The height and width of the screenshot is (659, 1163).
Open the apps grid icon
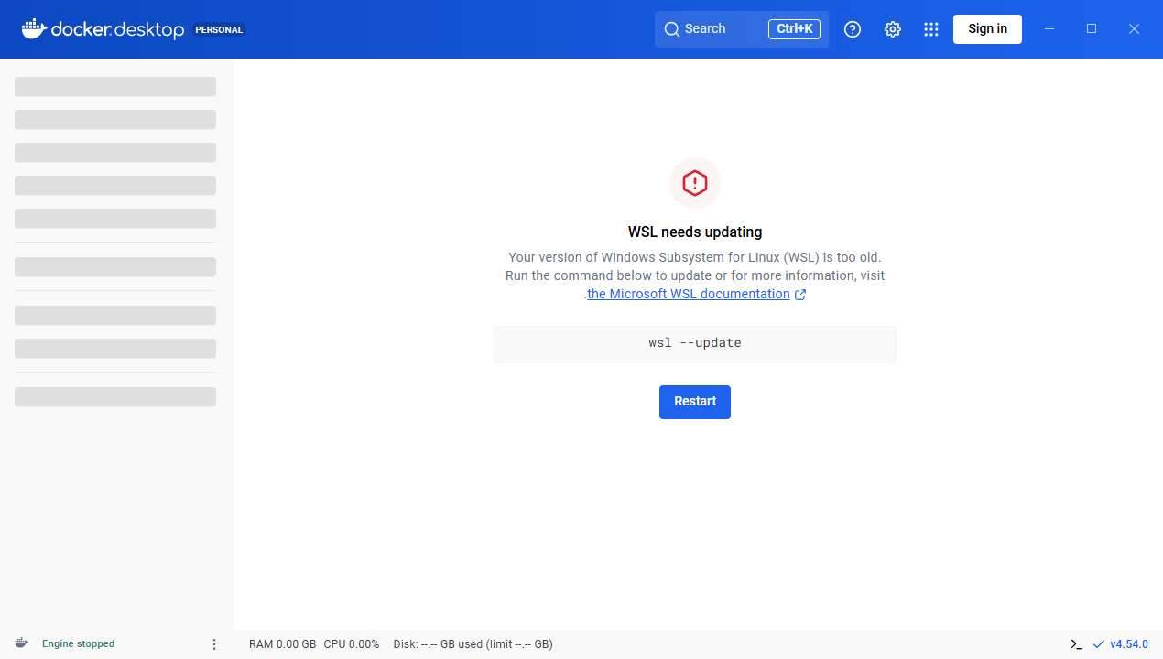click(931, 29)
